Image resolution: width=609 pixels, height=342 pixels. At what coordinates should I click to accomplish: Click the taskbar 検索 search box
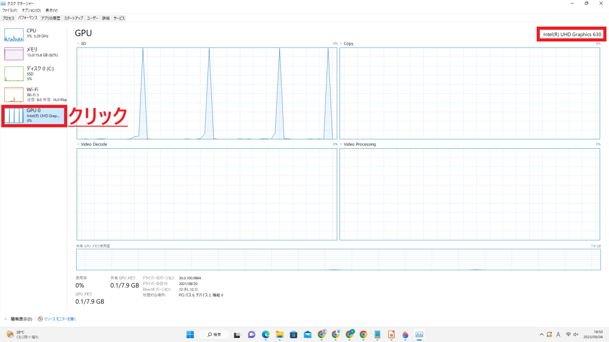click(214, 334)
